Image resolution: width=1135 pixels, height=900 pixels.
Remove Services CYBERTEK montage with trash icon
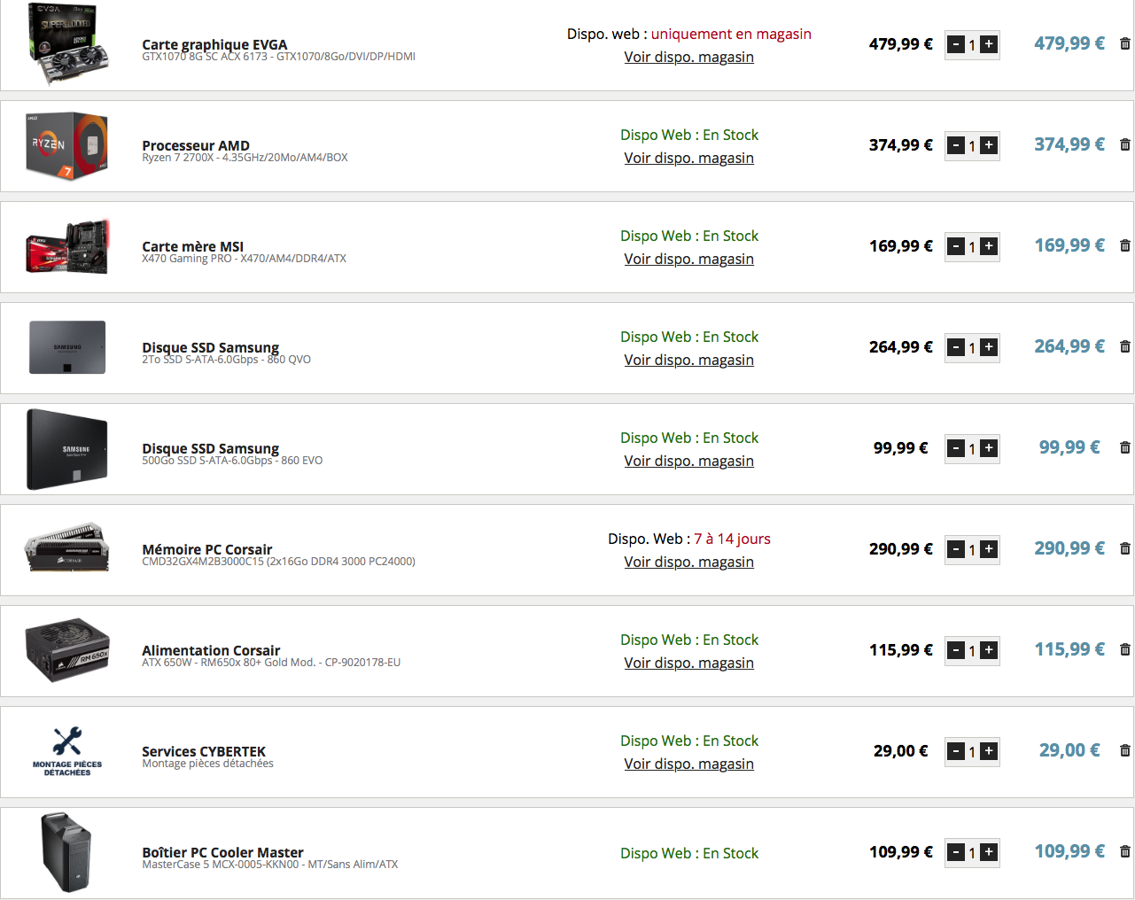click(1125, 750)
